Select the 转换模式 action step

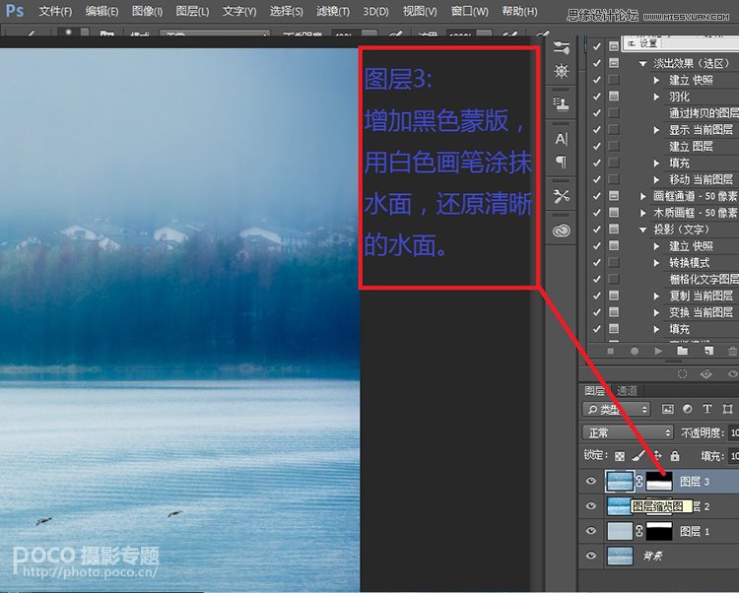[690, 263]
